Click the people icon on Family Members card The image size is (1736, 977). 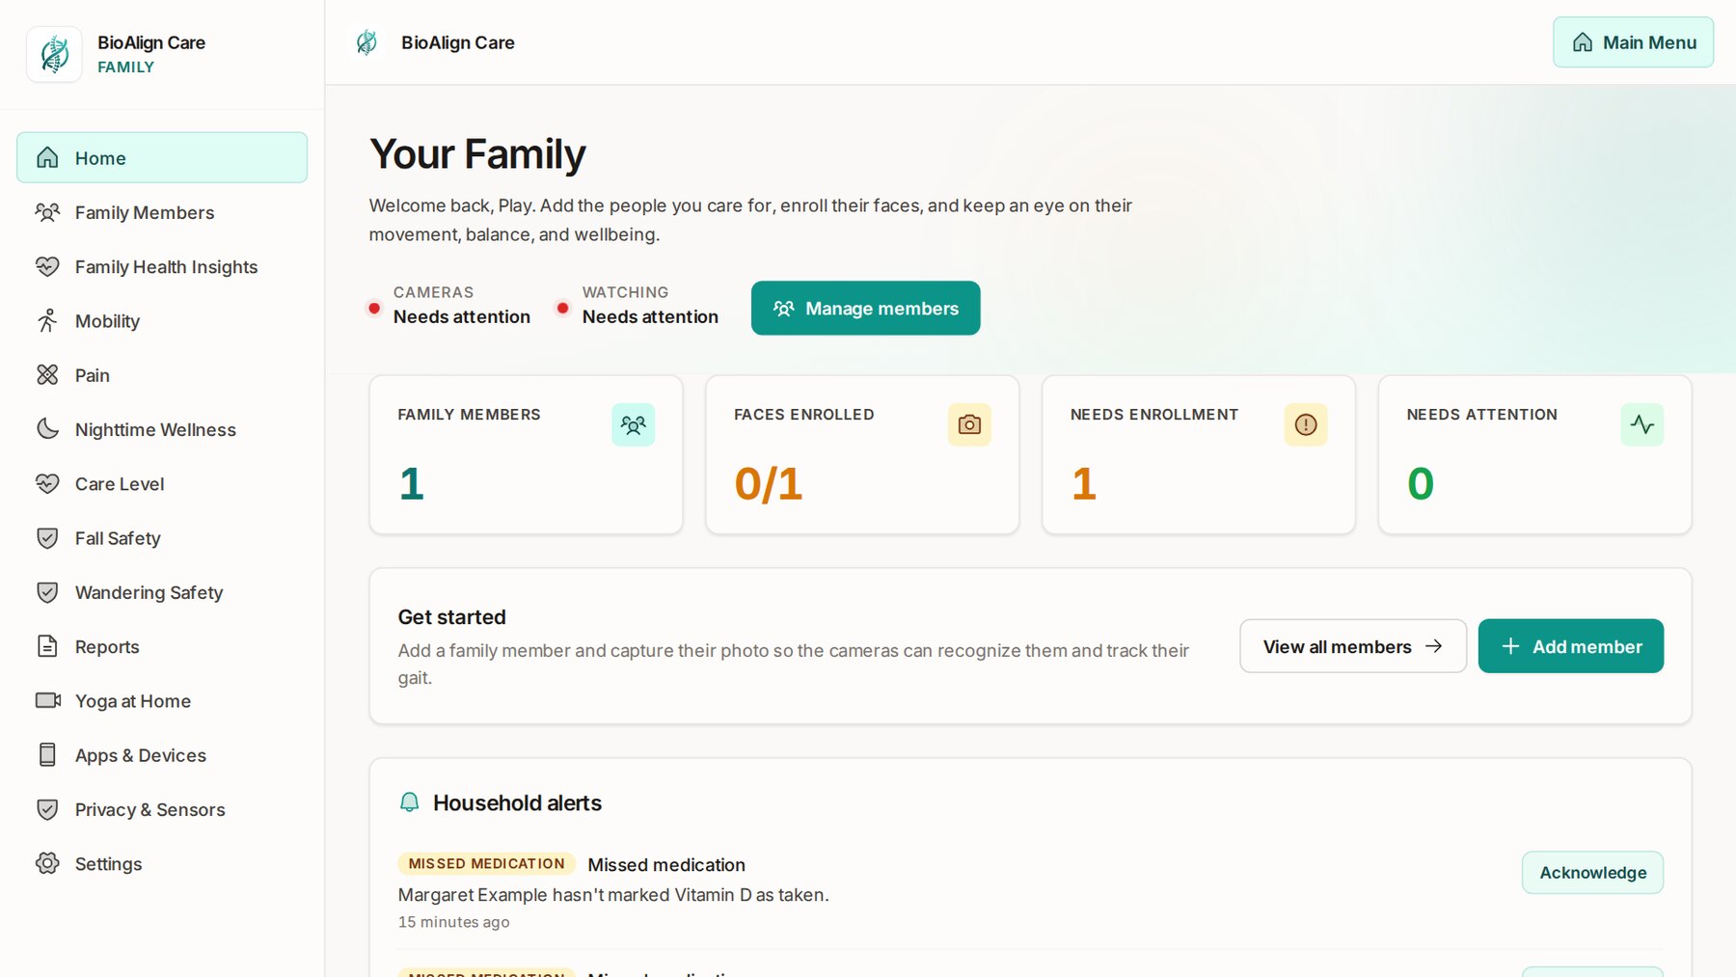633,424
